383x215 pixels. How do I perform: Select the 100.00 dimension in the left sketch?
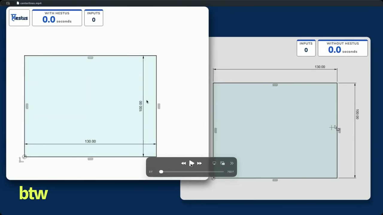click(141, 106)
